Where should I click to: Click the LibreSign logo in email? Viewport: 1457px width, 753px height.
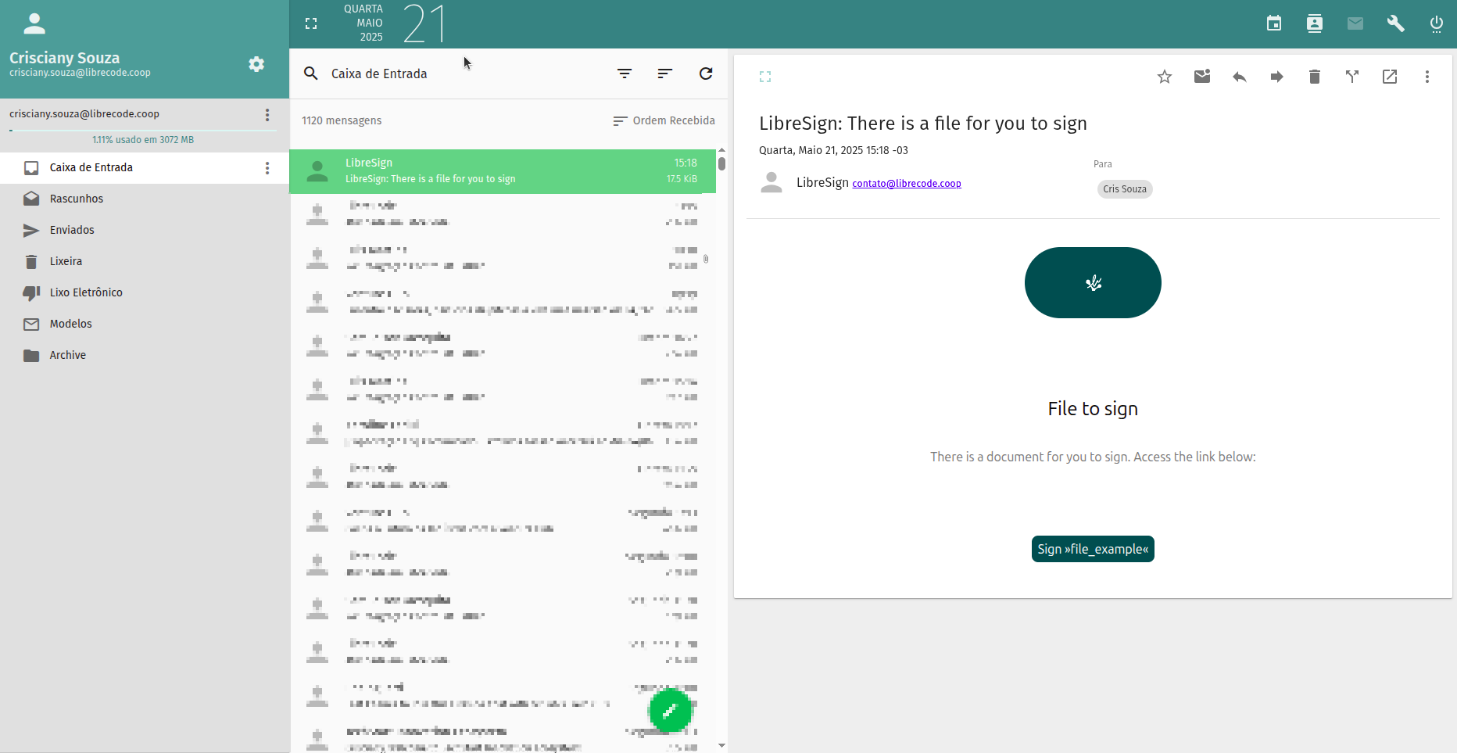(1093, 283)
